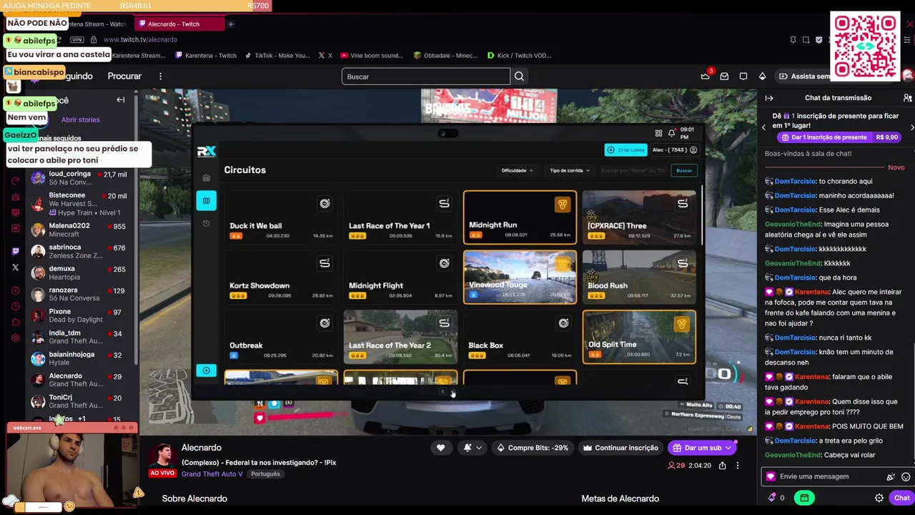Image resolution: width=915 pixels, height=515 pixels.
Task: Collapse the followed channels sidebar arrow
Action: (x=121, y=100)
